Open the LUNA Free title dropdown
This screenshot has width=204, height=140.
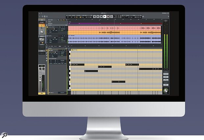coord(104,13)
